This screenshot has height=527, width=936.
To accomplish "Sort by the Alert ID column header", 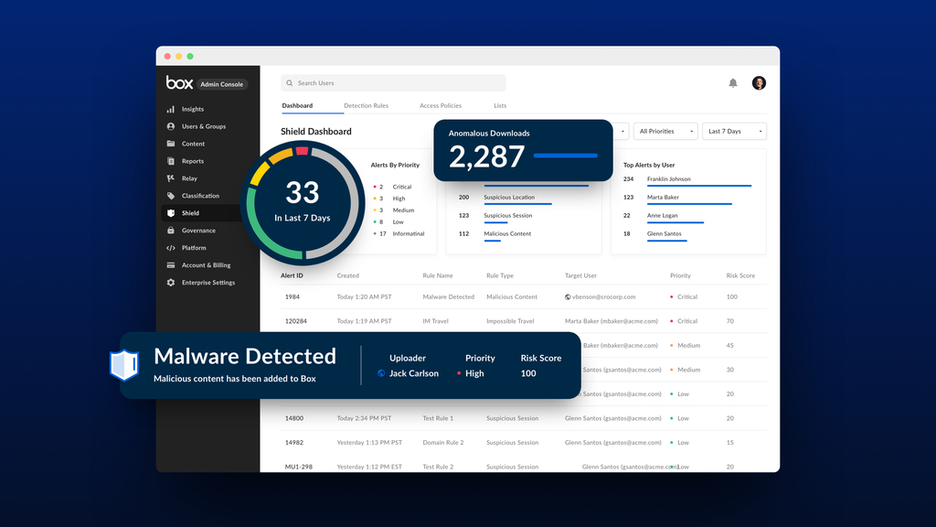I will coord(292,275).
